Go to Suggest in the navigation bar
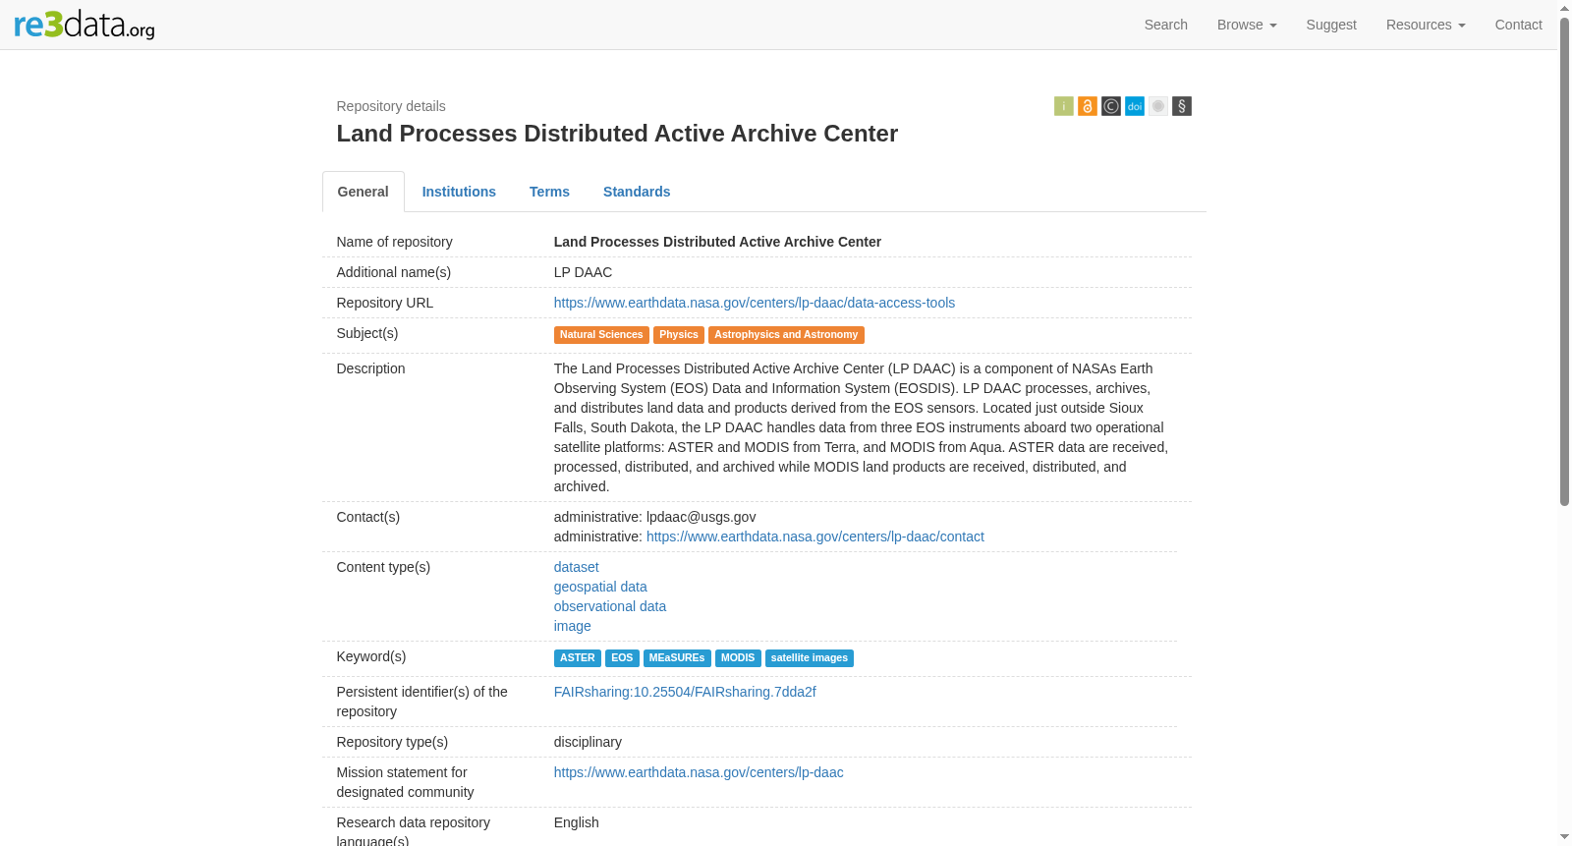 [x=1331, y=25]
